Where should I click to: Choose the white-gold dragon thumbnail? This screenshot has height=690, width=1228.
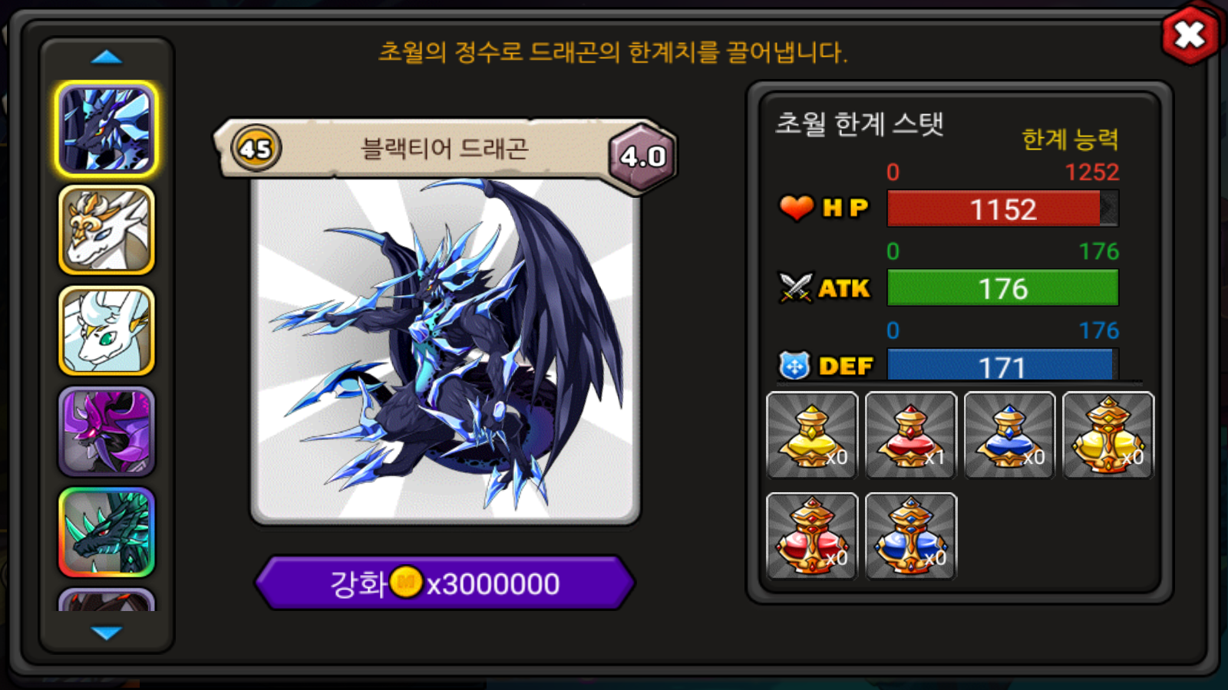pyautogui.click(x=107, y=230)
